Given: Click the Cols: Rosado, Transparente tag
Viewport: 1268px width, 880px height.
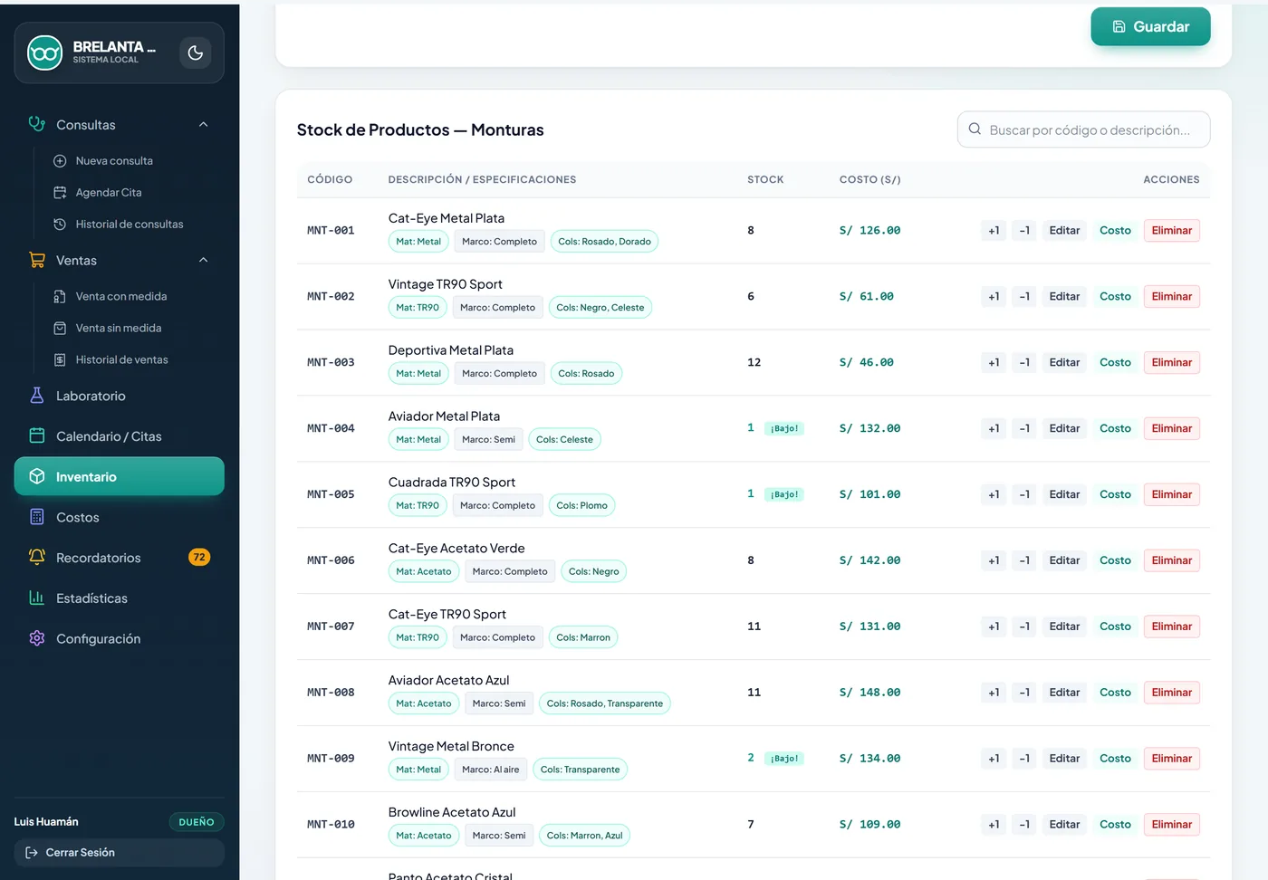Looking at the screenshot, I should click(x=605, y=703).
